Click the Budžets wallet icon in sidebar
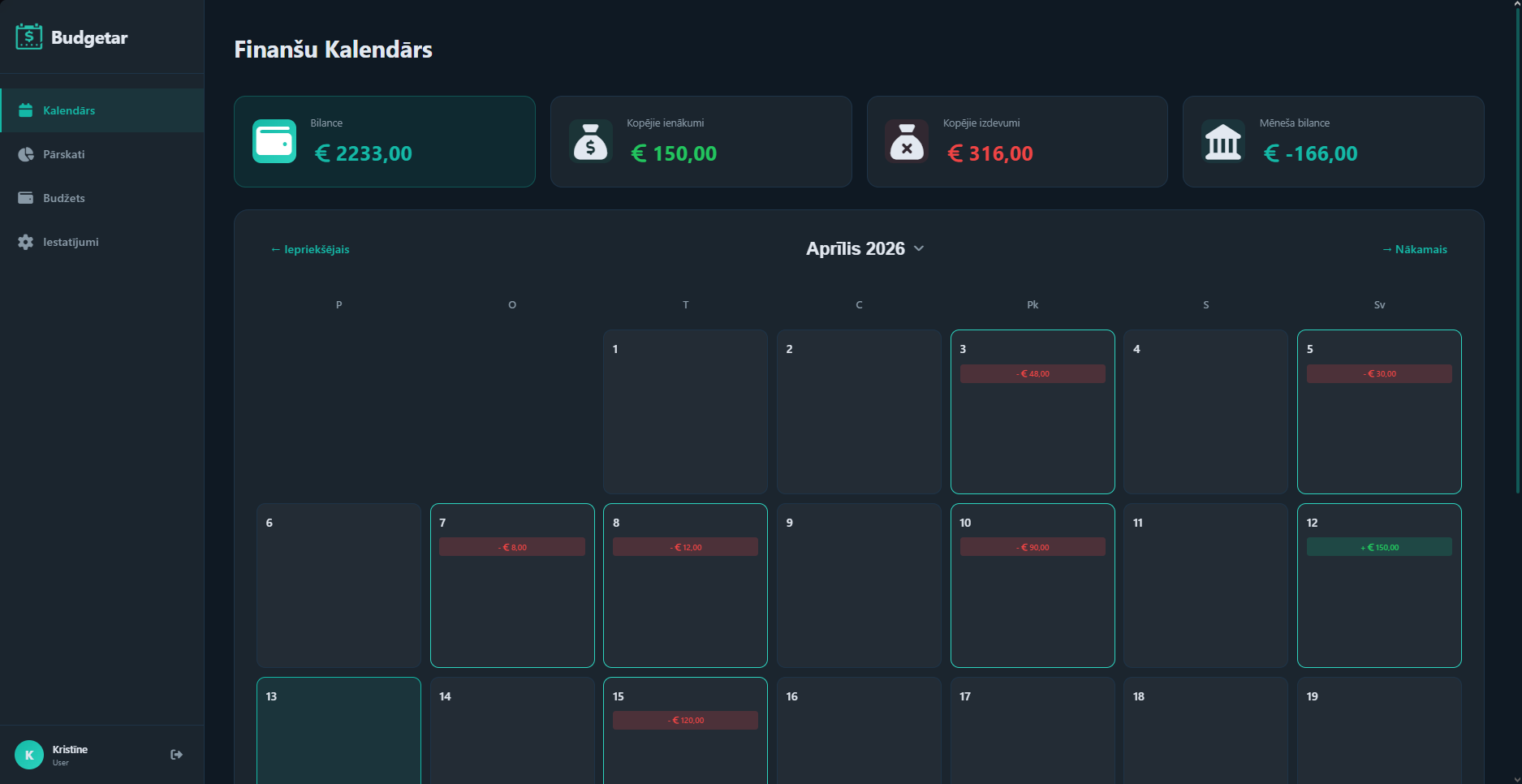The image size is (1522, 784). [x=26, y=198]
